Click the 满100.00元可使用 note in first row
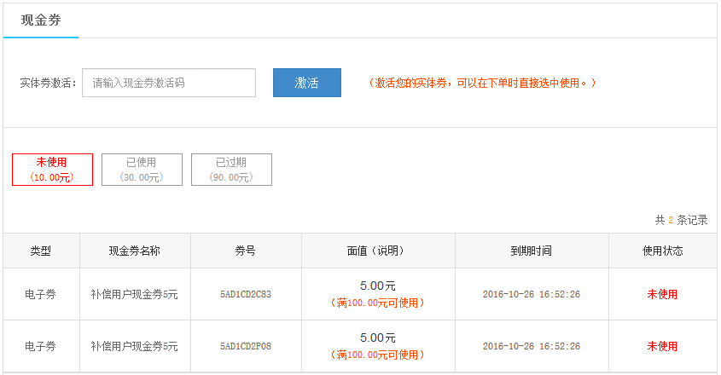The image size is (721, 375). click(x=377, y=303)
